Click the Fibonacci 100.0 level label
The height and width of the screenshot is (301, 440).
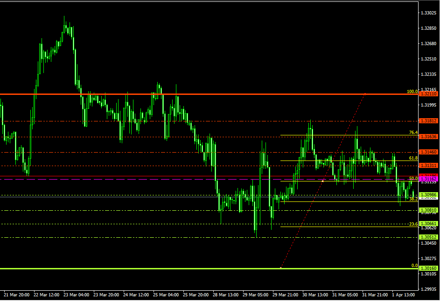pos(412,92)
